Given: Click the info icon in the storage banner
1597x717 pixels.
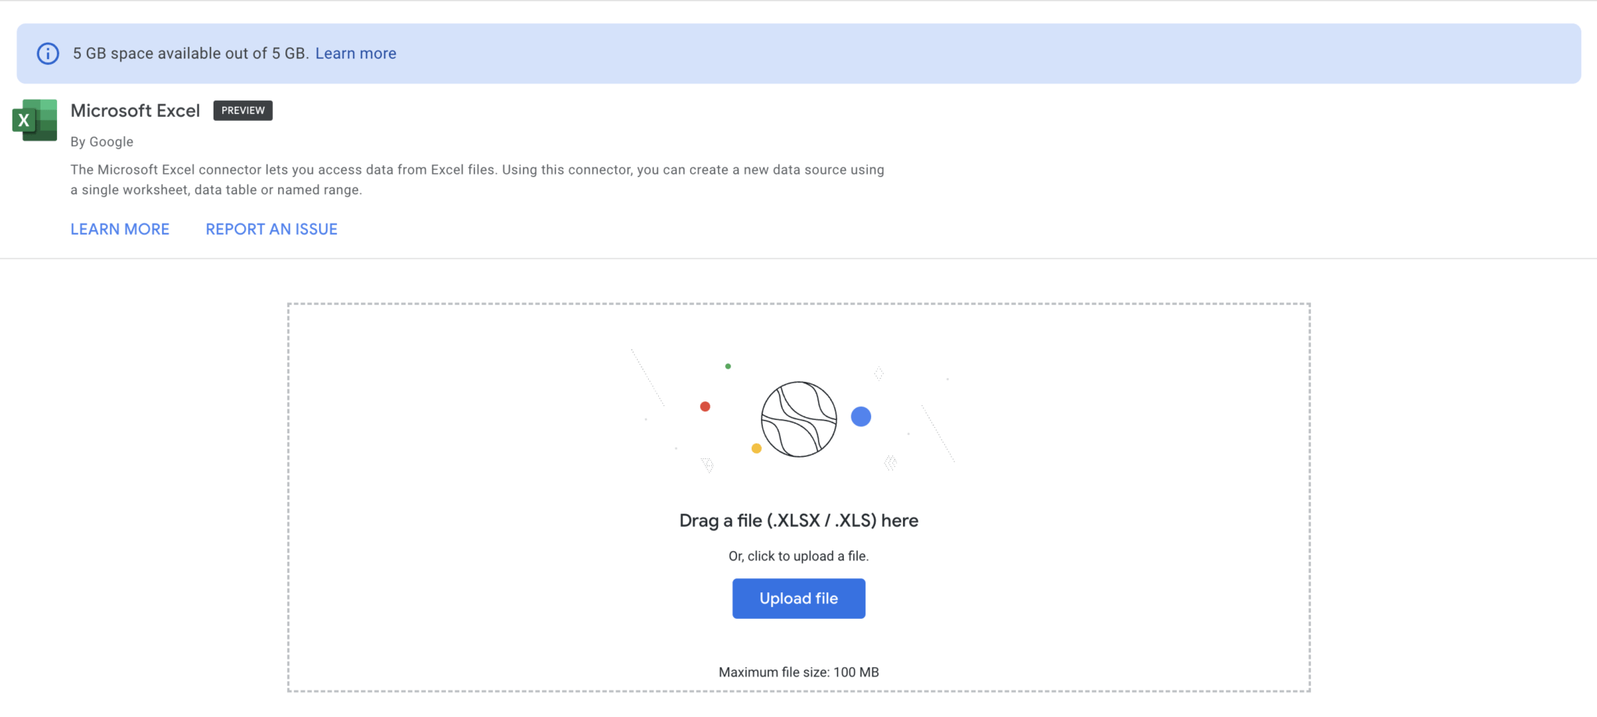Looking at the screenshot, I should pos(48,54).
